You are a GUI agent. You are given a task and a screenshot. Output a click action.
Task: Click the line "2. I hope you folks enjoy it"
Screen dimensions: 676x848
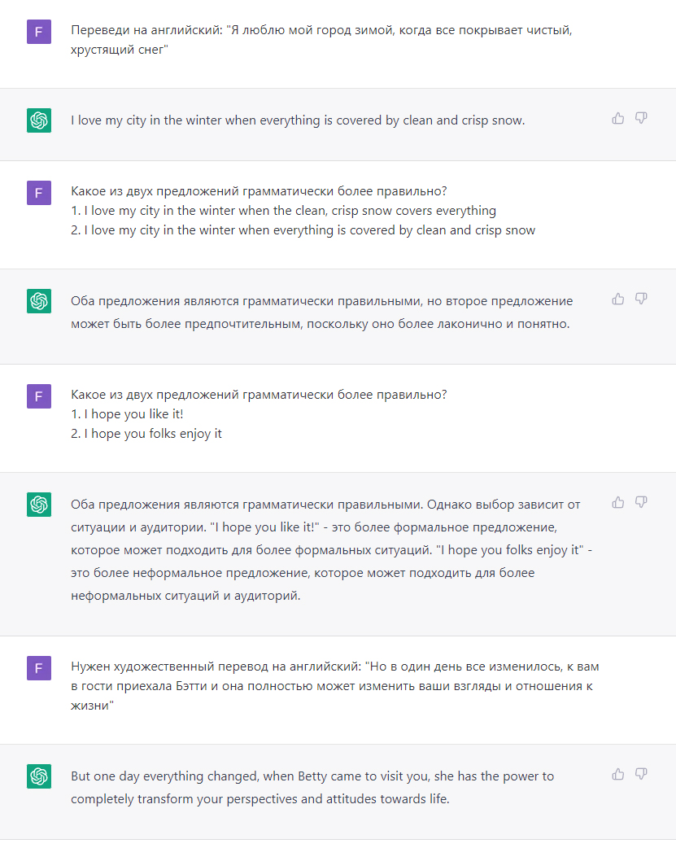146,434
